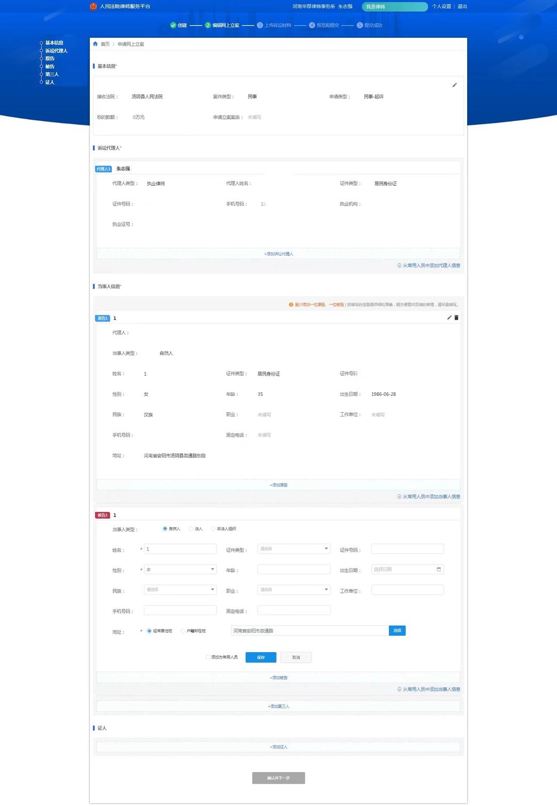Check the 添加为常用人员 checkbox
This screenshot has width=557, height=806.
coord(208,657)
